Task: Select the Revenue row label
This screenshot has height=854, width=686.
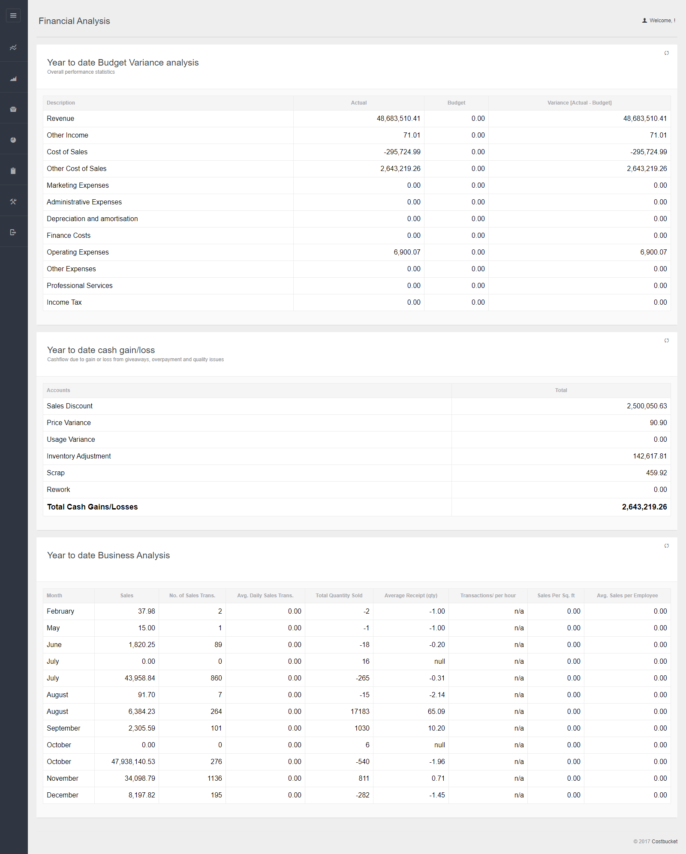Action: click(x=60, y=119)
